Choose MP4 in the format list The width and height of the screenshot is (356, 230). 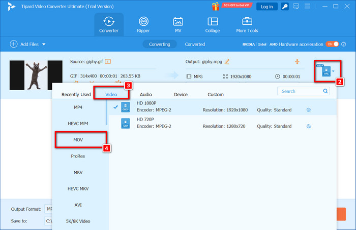click(78, 107)
